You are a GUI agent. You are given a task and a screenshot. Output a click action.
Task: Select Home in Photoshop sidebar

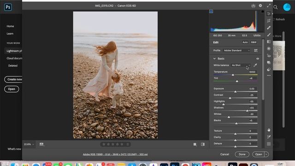tap(10, 26)
